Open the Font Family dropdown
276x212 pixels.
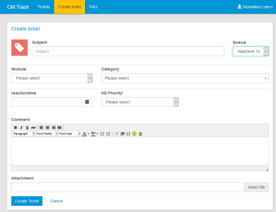[46, 134]
